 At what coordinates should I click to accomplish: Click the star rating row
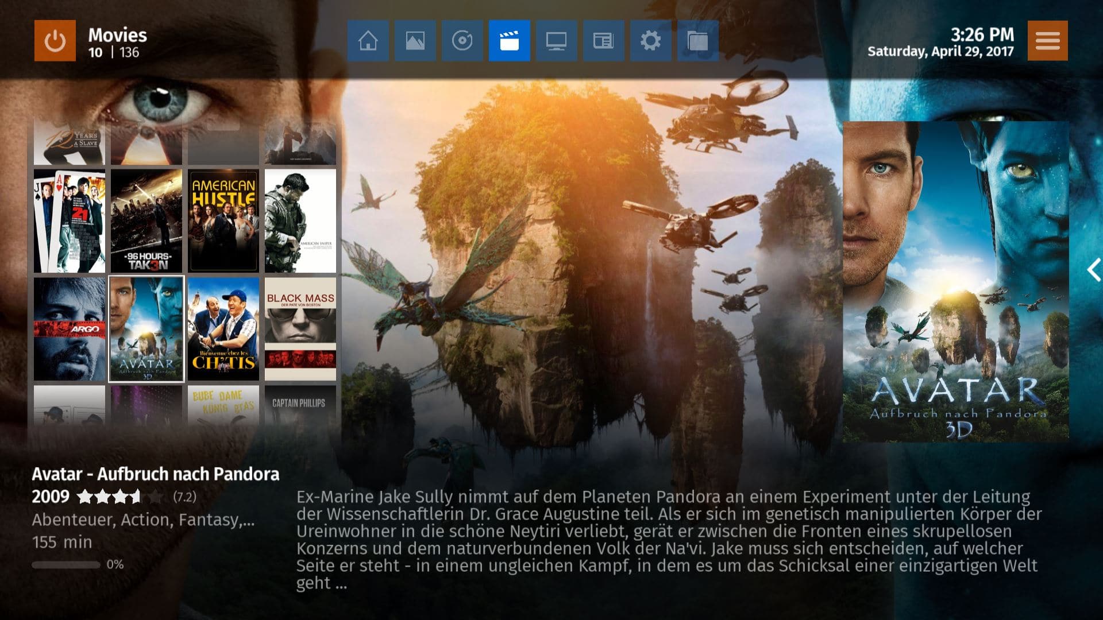point(119,497)
